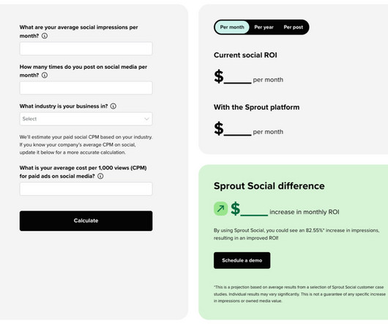
Task: Switch results view to Per month
Action: pos(232,27)
